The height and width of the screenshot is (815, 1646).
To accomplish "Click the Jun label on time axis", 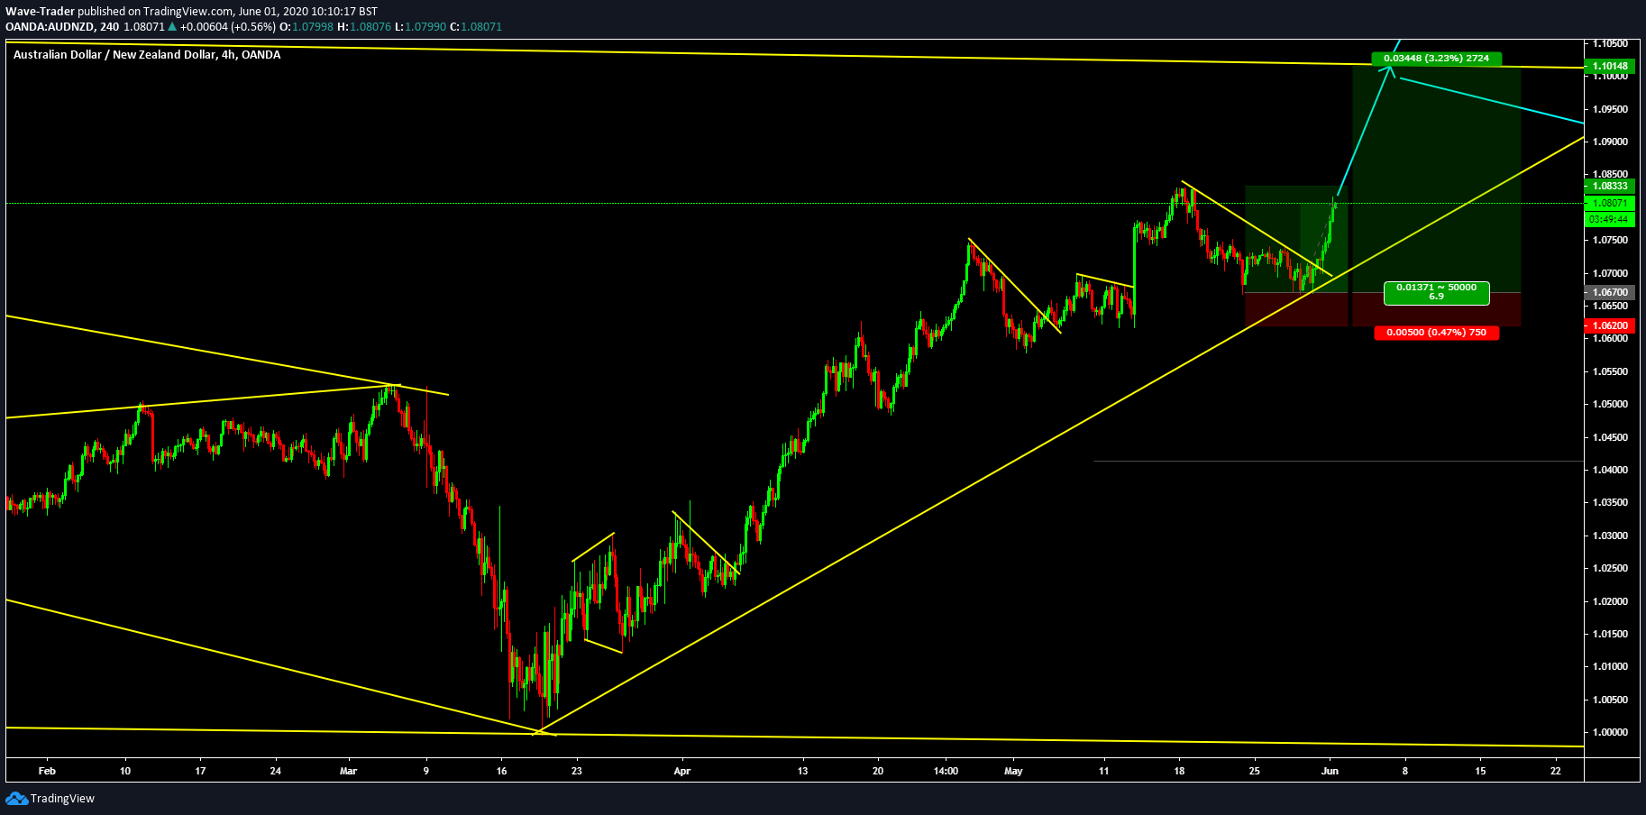I will pyautogui.click(x=1330, y=771).
